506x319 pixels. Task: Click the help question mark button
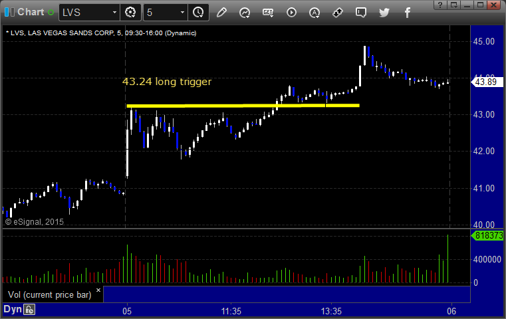440,5
